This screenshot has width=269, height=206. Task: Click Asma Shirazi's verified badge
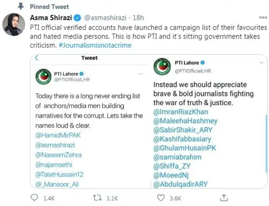pos(77,18)
